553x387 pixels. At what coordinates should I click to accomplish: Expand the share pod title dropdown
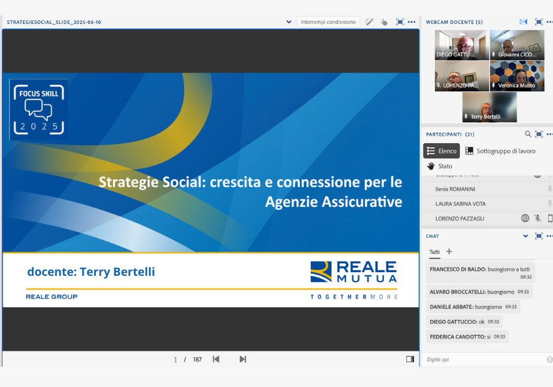[x=289, y=21]
